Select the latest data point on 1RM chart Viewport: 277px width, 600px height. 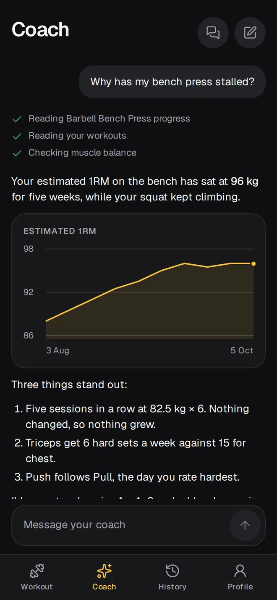pyautogui.click(x=253, y=264)
